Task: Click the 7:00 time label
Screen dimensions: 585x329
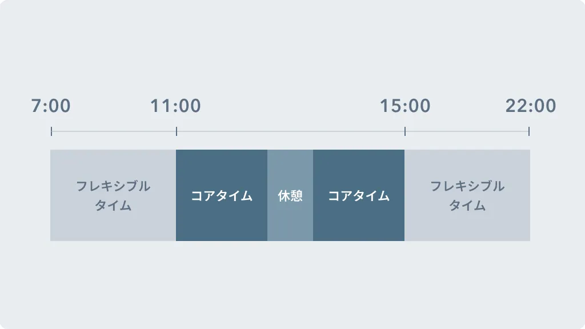Action: tap(51, 106)
